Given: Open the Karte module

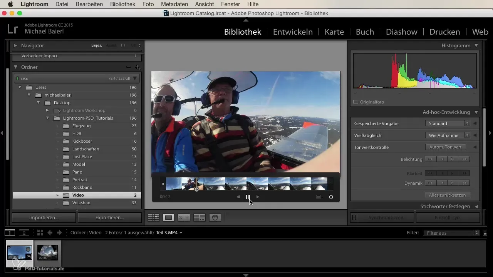Looking at the screenshot, I should pyautogui.click(x=334, y=32).
